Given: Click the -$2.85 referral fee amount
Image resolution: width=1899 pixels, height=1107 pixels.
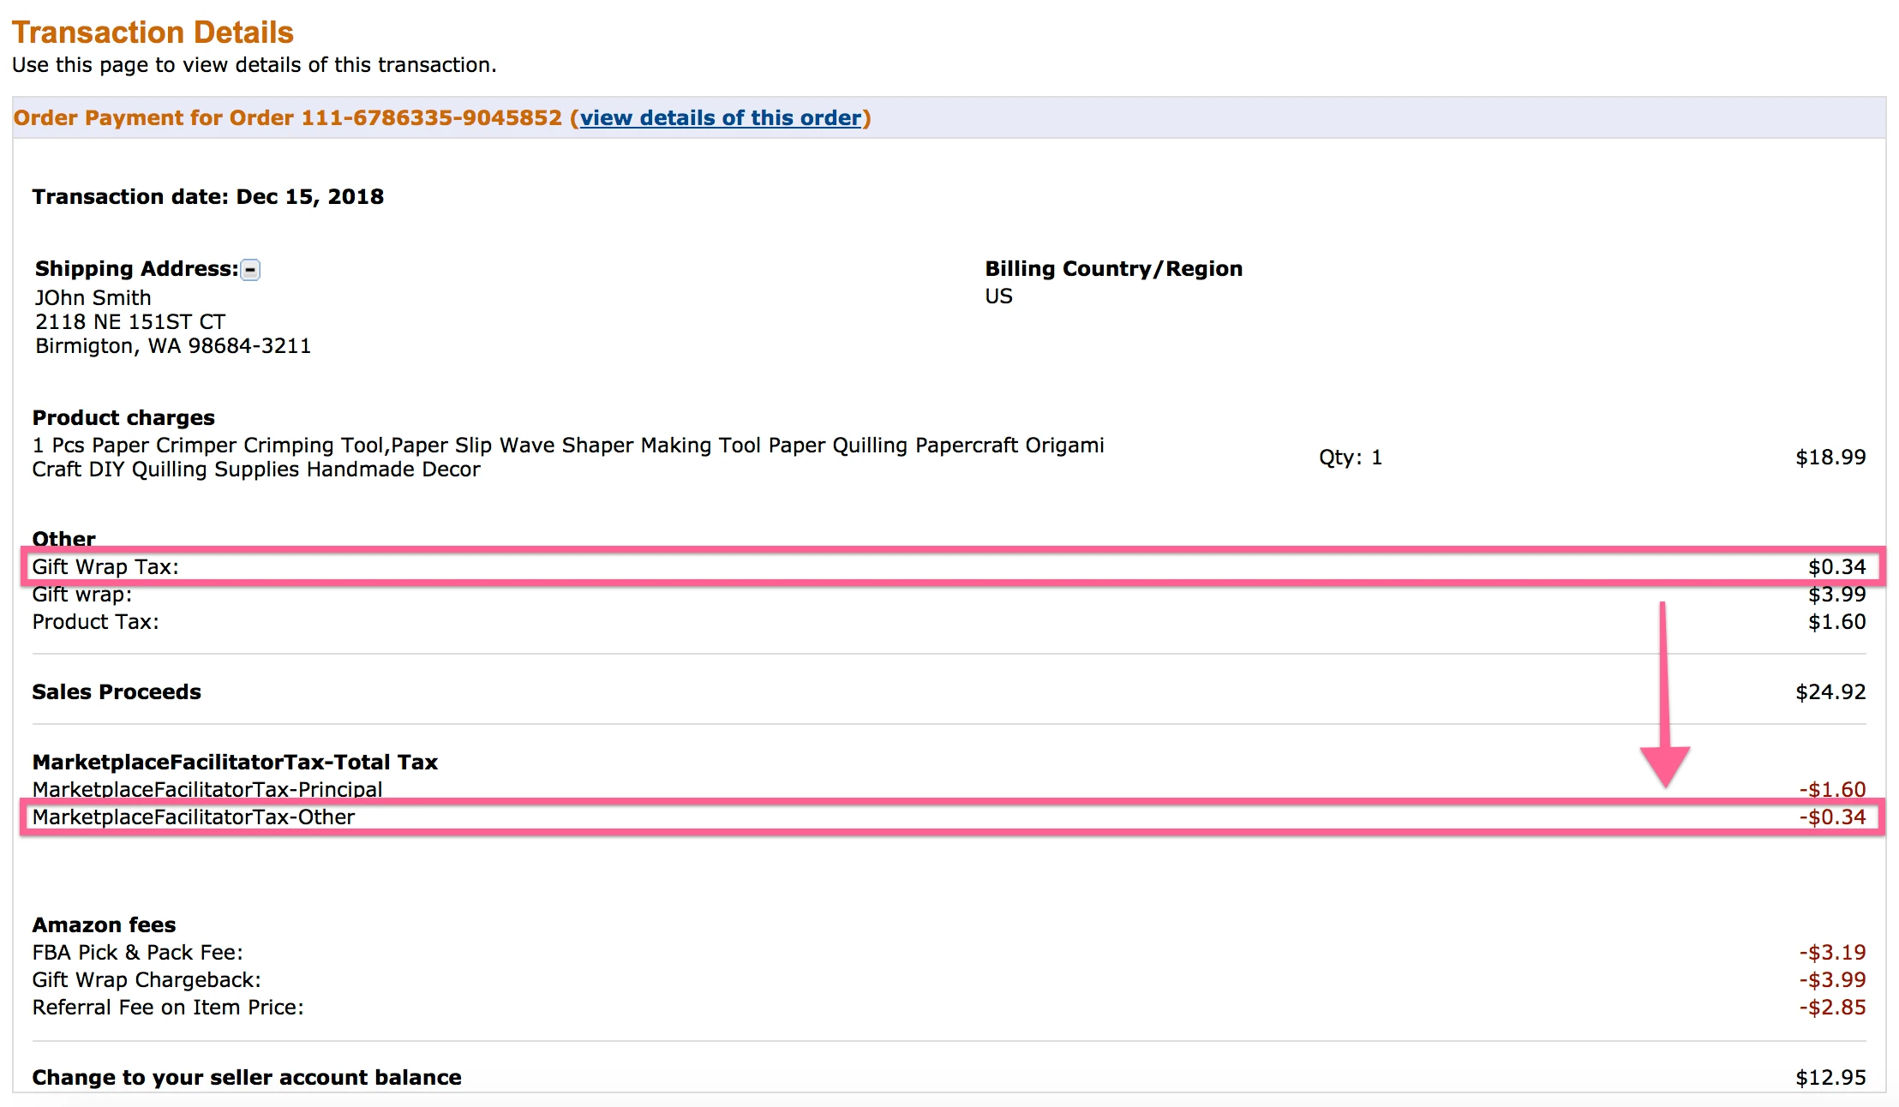Looking at the screenshot, I should pos(1832,1008).
